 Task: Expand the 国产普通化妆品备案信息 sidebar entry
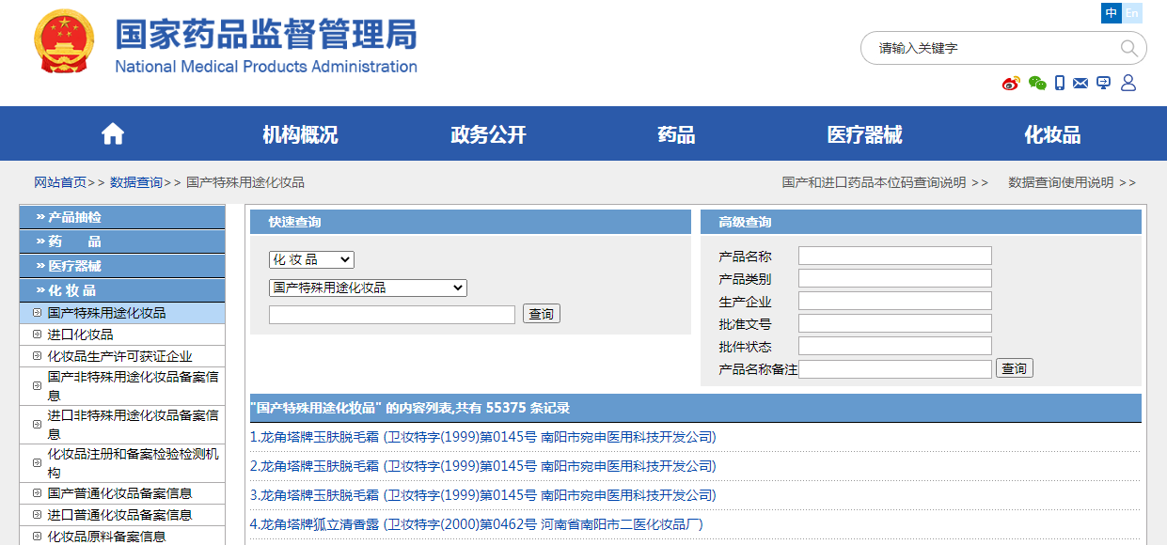pos(121,494)
